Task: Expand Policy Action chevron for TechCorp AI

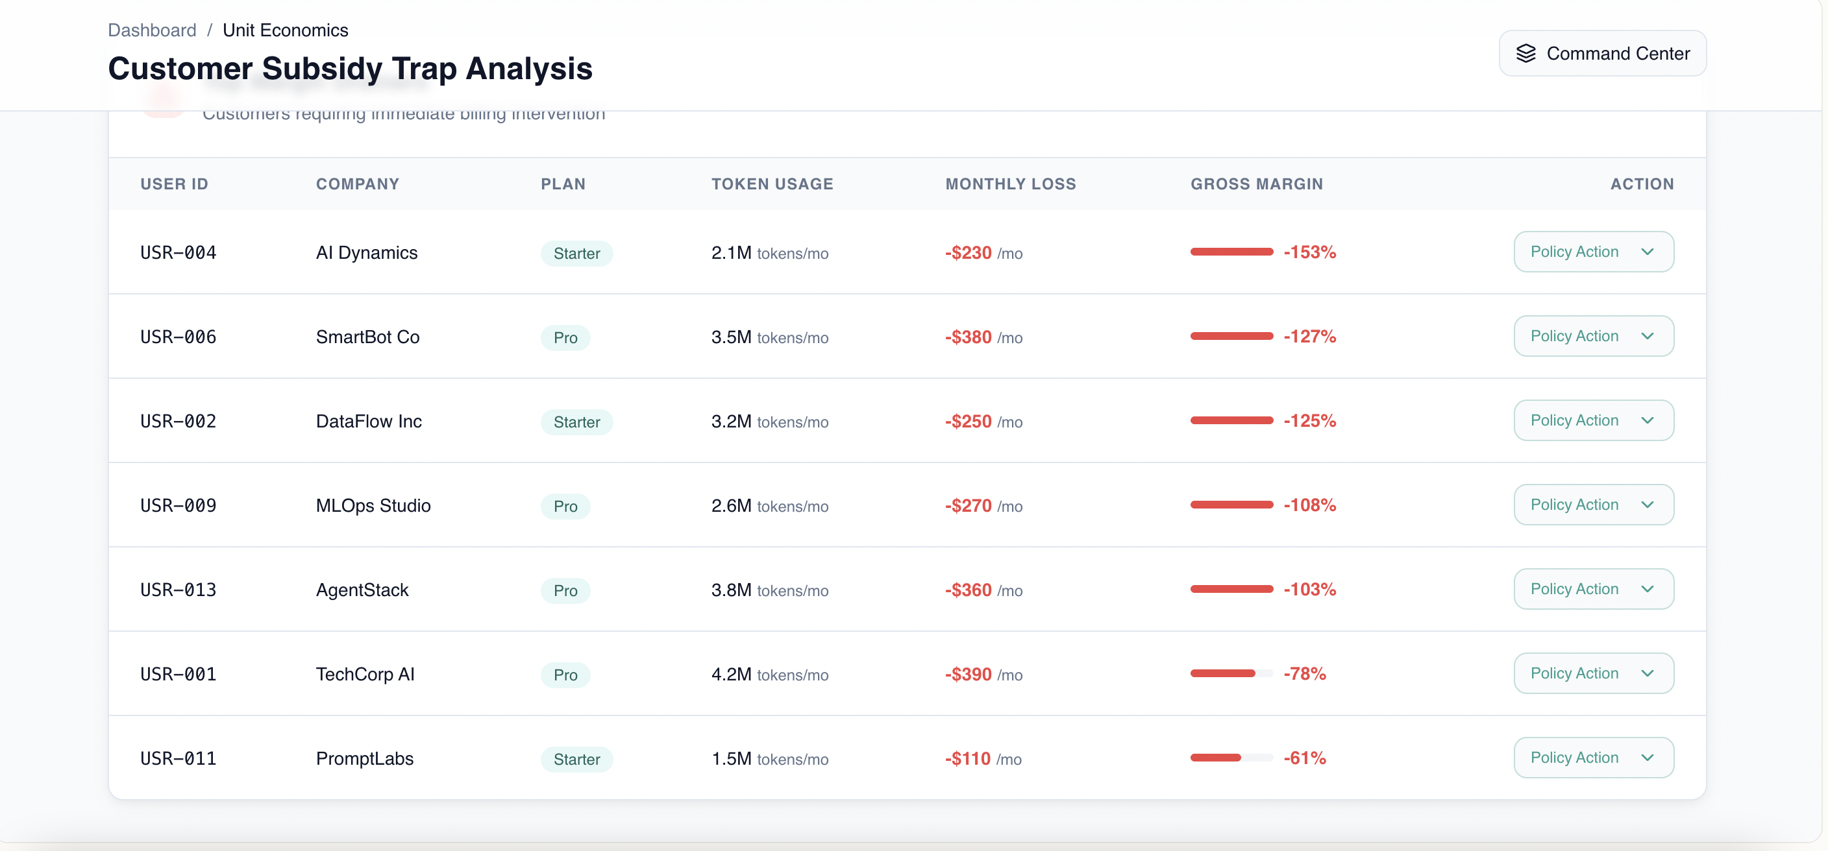Action: coord(1647,674)
